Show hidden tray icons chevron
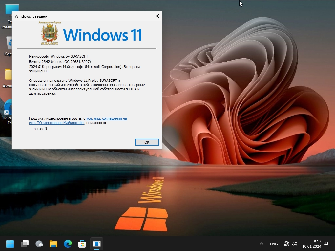The height and width of the screenshot is (251, 335). point(261,244)
